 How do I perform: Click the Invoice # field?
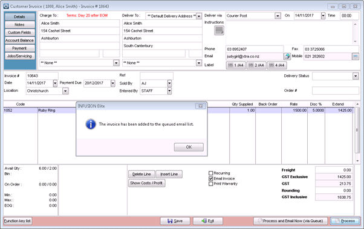coord(42,76)
